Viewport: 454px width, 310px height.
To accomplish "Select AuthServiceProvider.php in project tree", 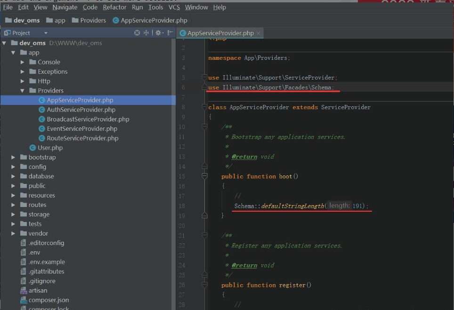I will [81, 110].
